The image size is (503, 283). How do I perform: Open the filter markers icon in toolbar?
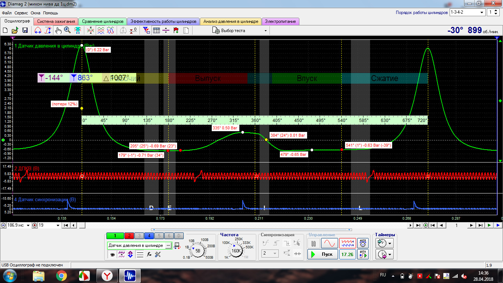point(147,31)
